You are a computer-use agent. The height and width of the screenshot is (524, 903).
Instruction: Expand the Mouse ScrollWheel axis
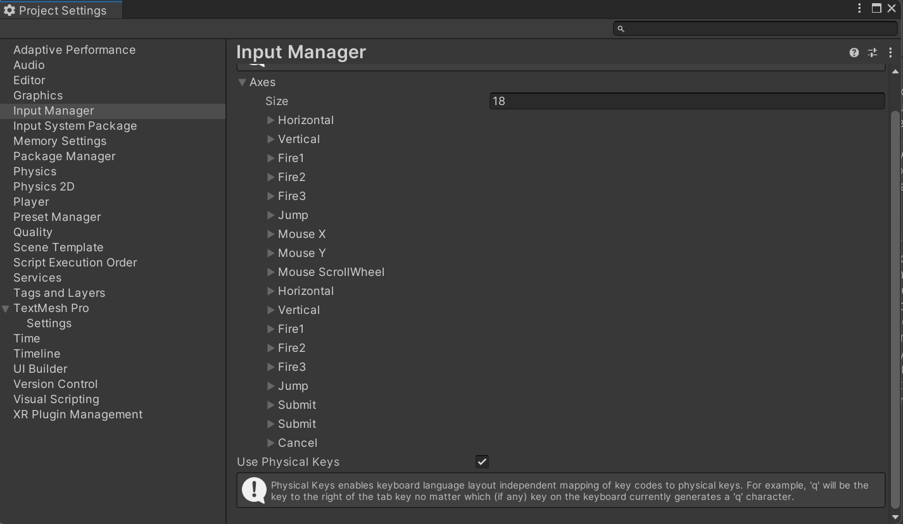pos(270,272)
